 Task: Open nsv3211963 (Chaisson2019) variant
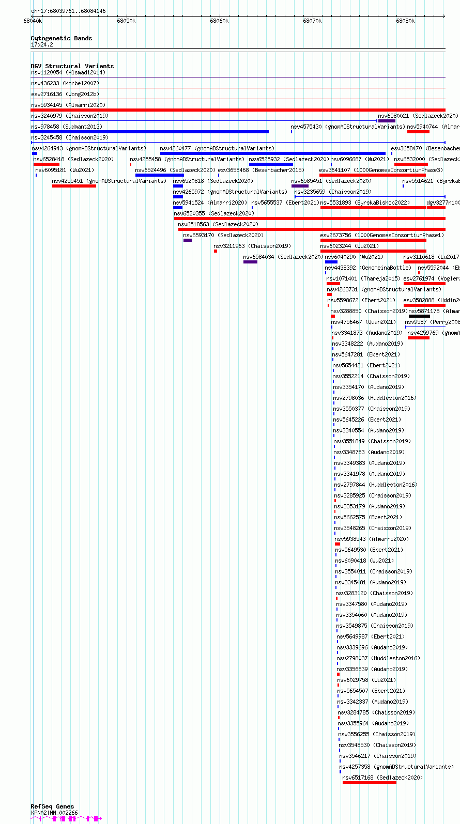pyautogui.click(x=252, y=246)
